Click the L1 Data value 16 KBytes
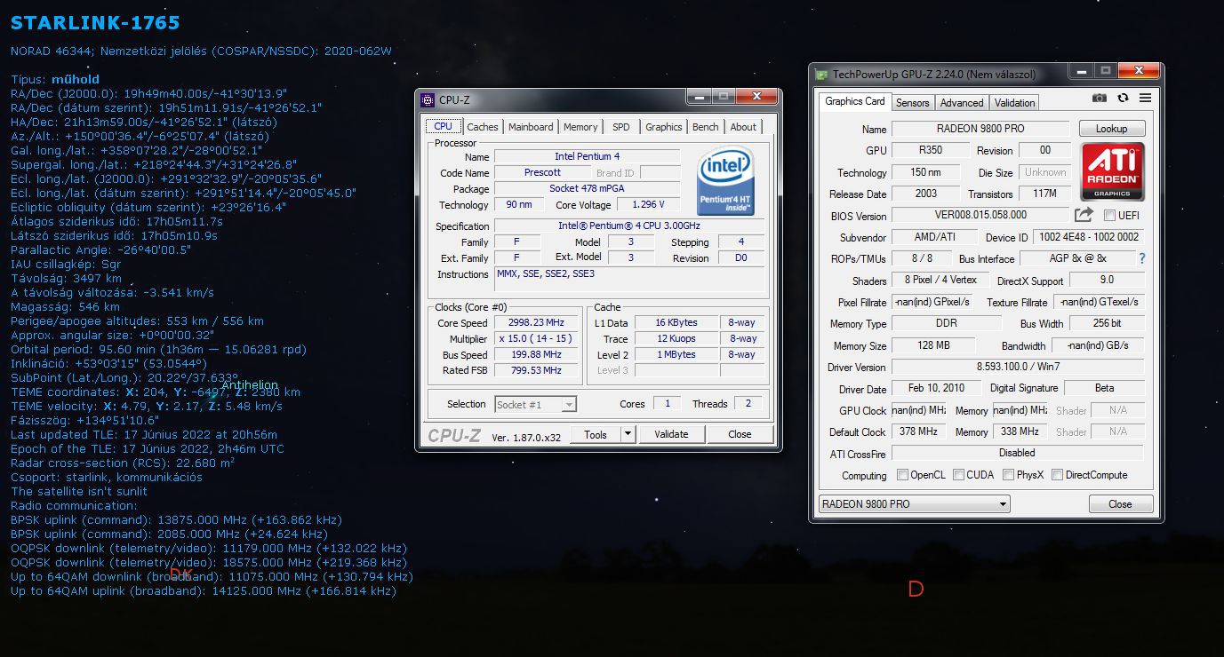1224x657 pixels. click(x=676, y=322)
